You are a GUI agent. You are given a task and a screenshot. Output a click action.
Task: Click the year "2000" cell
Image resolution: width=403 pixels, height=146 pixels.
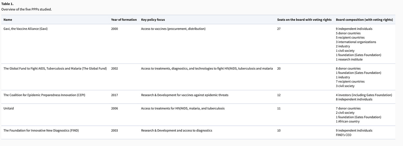point(114,29)
